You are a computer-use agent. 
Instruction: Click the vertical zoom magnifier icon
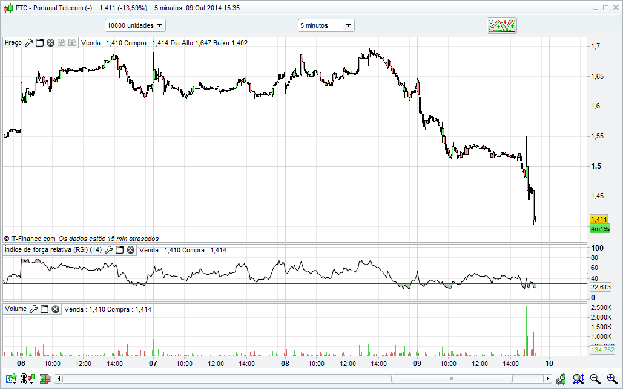point(579,379)
